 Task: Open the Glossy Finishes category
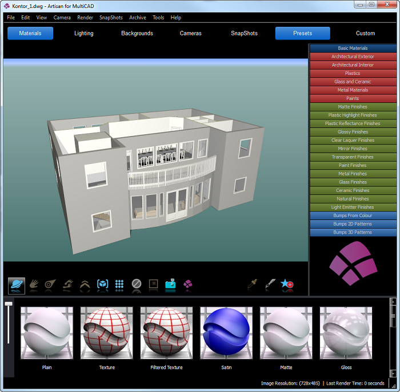coord(353,132)
